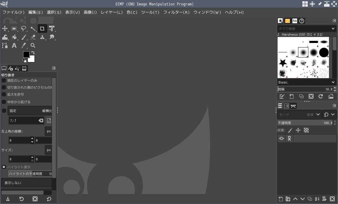Open the px unit dropdown for 左上角の座標

pyautogui.click(x=48, y=131)
